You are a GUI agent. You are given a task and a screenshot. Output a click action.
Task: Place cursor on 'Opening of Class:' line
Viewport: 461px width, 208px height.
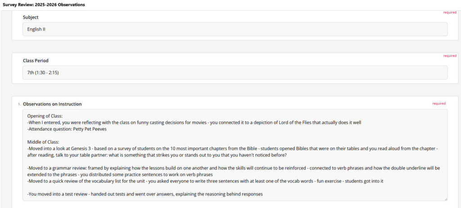pos(45,115)
